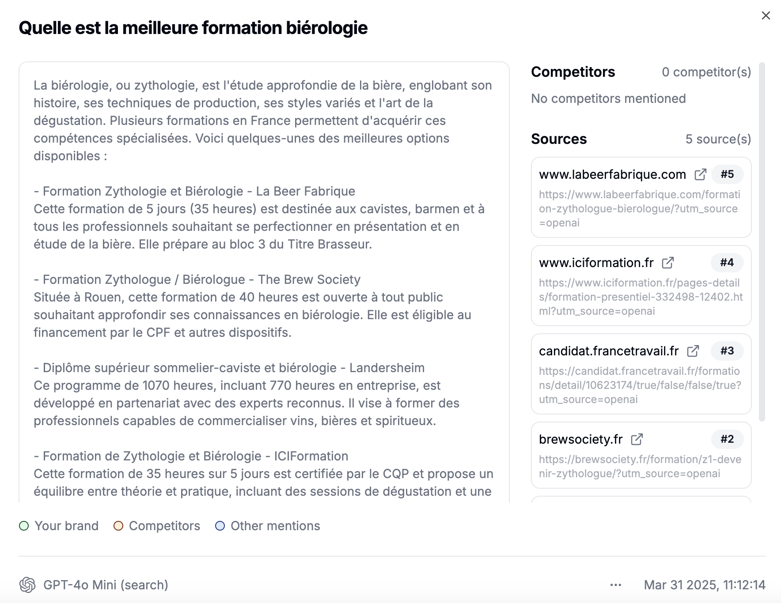
Task: Click the francetravail.fr formations detail URL
Action: click(640, 385)
